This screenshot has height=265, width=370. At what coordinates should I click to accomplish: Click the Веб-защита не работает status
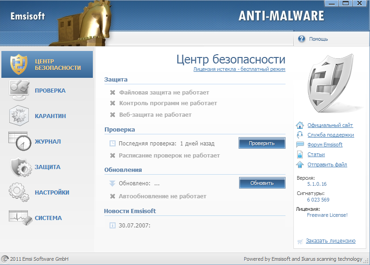coord(155,115)
